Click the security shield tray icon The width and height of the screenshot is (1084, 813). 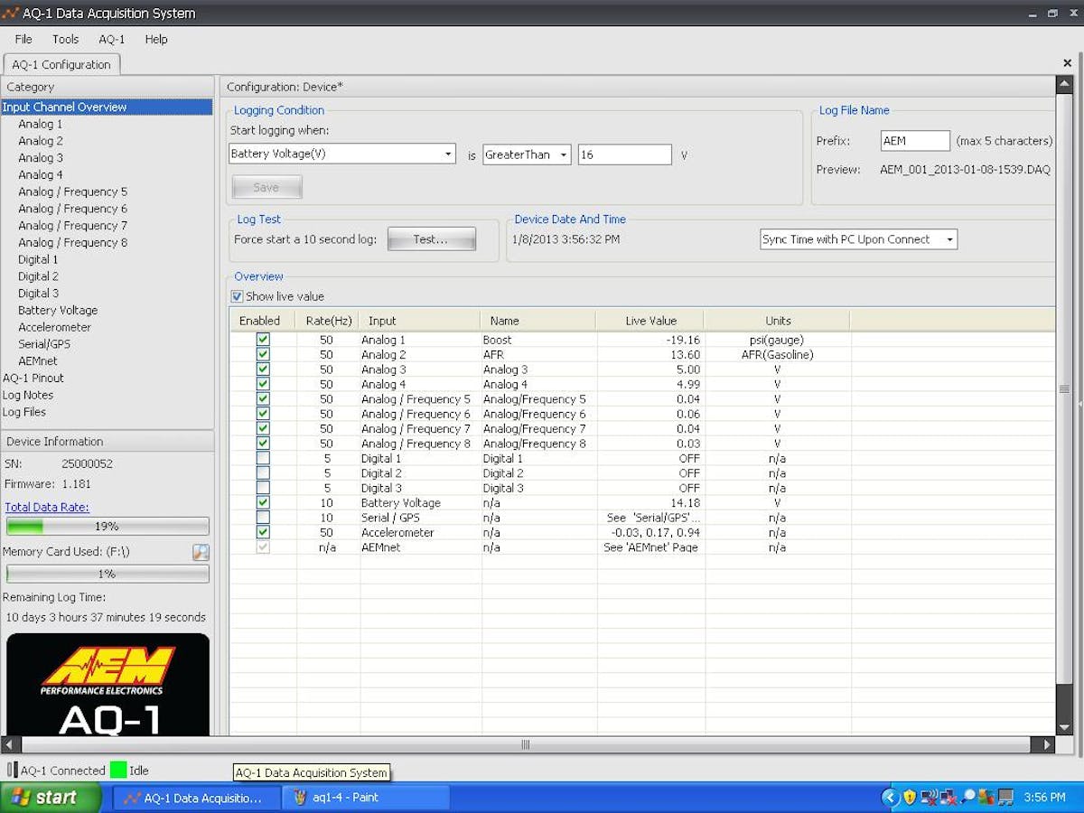coord(910,798)
